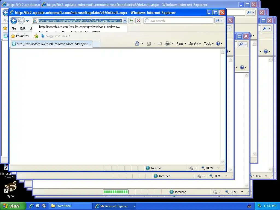Click the Protected mode lock icon in status bar

191,168
